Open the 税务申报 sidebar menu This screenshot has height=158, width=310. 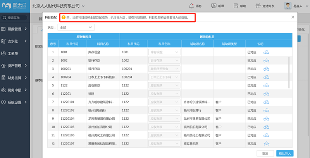point(14,90)
